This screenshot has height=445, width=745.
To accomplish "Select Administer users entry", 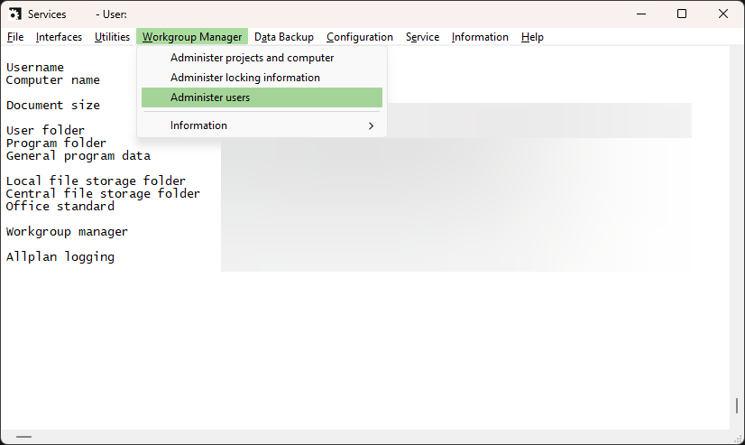I will tap(262, 97).
